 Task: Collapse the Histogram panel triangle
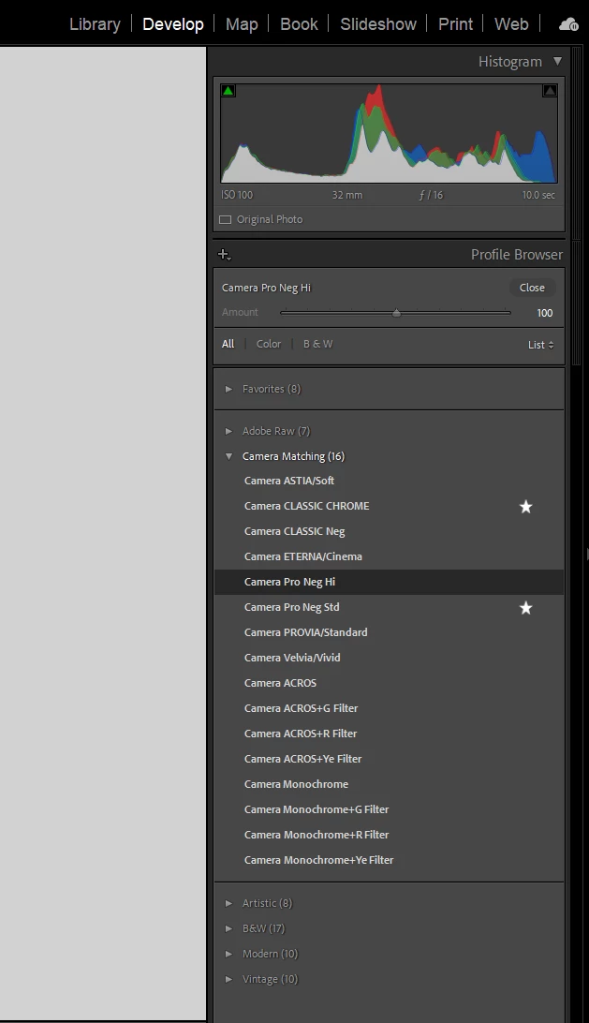(x=557, y=61)
